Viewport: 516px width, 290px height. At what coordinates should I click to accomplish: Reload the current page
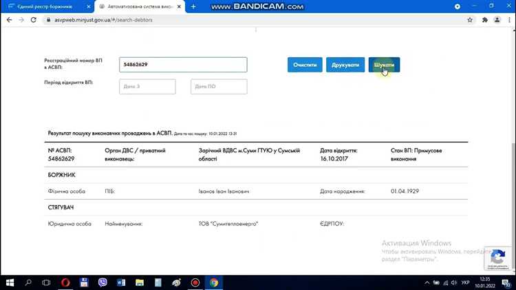(x=35, y=20)
